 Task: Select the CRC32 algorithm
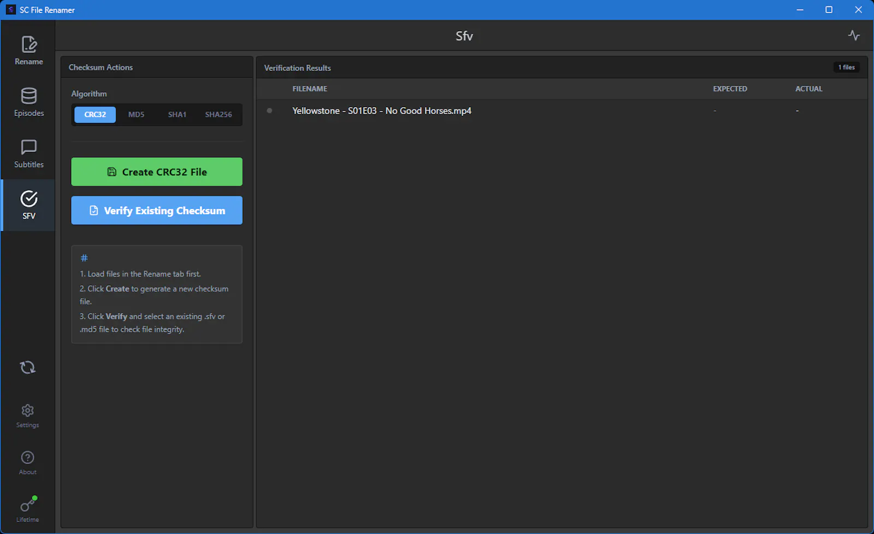pyautogui.click(x=95, y=115)
